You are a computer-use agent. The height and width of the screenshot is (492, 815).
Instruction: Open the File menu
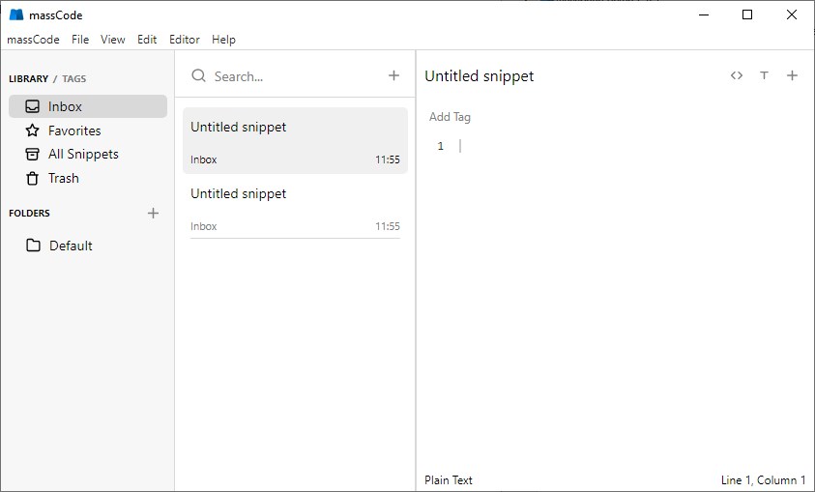80,40
